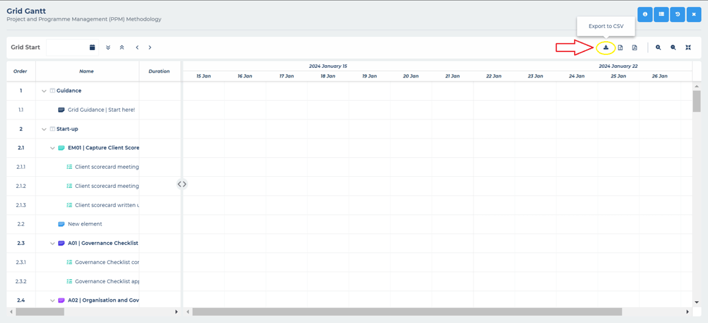This screenshot has width=708, height=323.
Task: Close the Grid Gantt with the X button
Action: point(694,14)
